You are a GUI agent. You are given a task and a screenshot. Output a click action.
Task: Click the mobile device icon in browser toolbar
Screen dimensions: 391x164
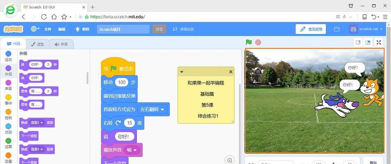click(x=364, y=17)
